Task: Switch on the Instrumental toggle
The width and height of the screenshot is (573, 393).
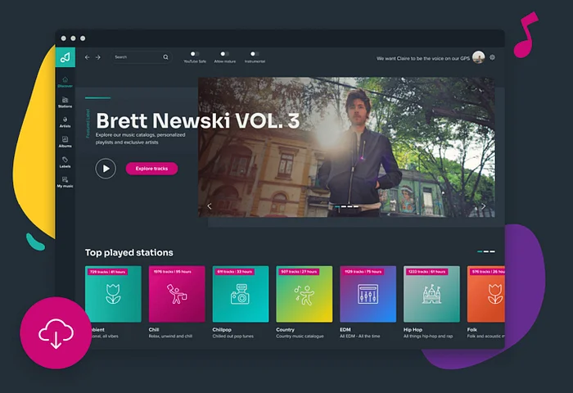Action: pos(254,54)
